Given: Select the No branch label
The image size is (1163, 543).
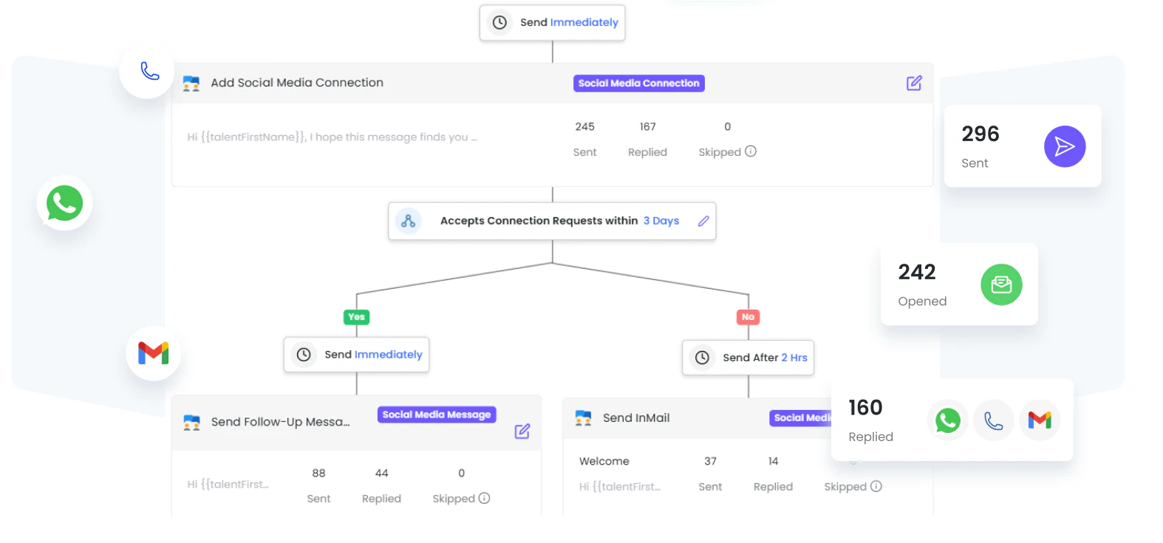Looking at the screenshot, I should coord(748,317).
